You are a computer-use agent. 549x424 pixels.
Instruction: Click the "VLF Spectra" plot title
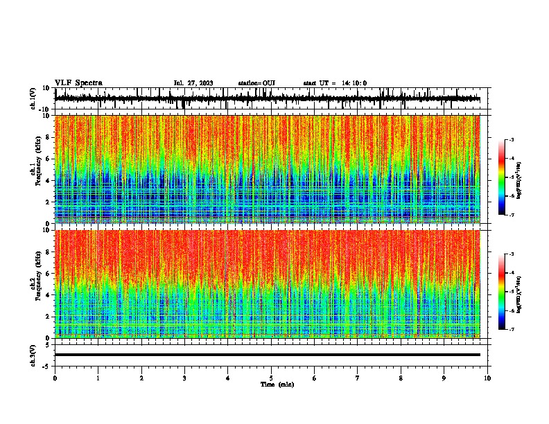pyautogui.click(x=78, y=83)
